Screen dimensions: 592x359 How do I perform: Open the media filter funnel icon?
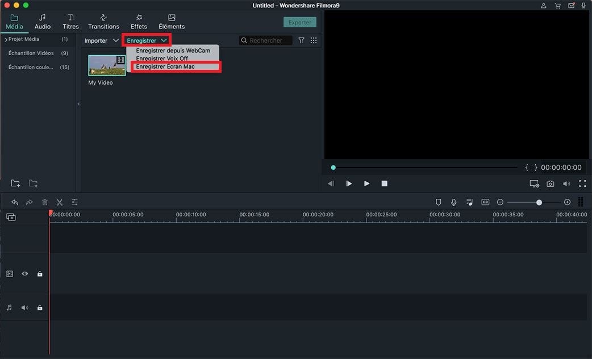pos(301,40)
